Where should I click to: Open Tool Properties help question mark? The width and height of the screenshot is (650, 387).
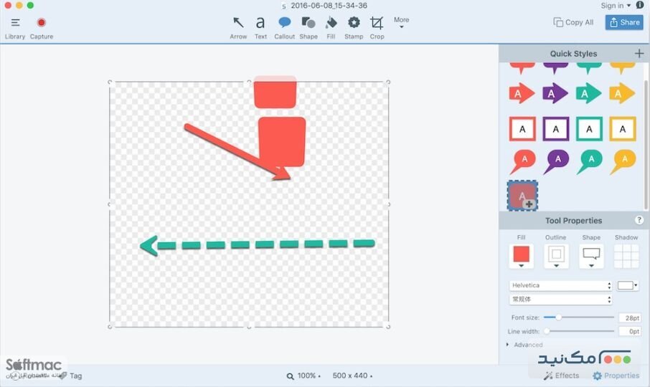point(639,220)
